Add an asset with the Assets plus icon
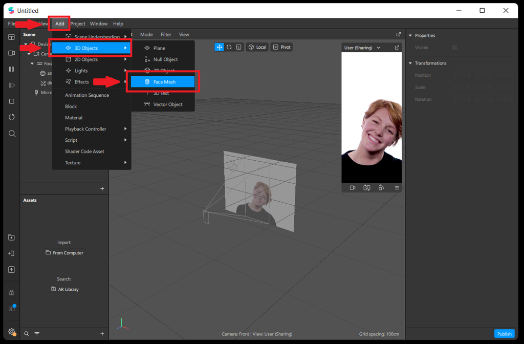The width and height of the screenshot is (524, 344). coord(102,334)
